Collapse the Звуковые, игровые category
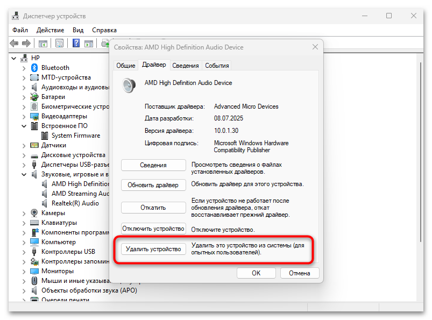 24,174
